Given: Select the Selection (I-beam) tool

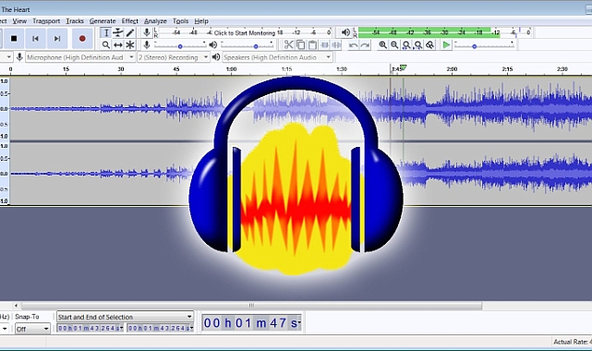Looking at the screenshot, I should (x=106, y=33).
